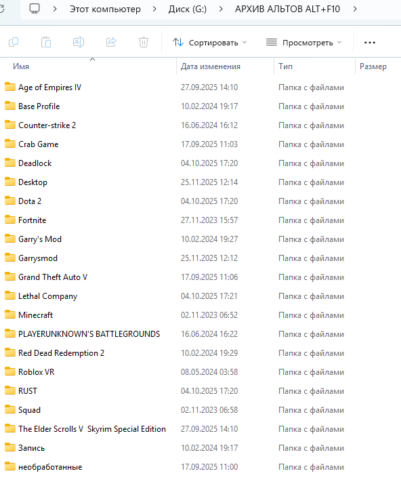Click the refresh icon beside address bar
The height and width of the screenshot is (484, 401).
pyautogui.click(x=2, y=9)
